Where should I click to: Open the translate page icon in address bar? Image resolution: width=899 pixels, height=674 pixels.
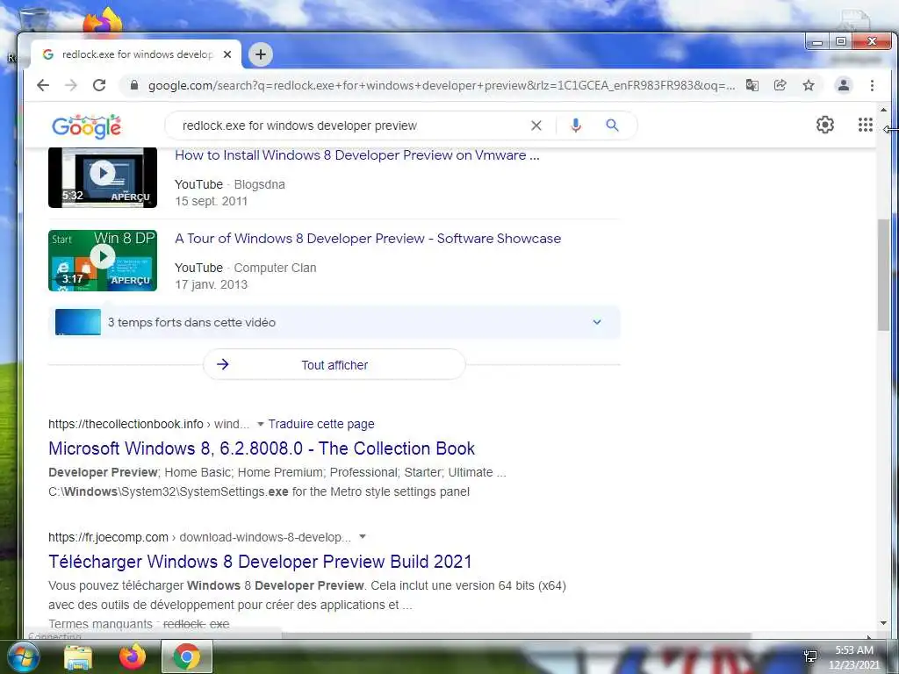click(x=752, y=85)
